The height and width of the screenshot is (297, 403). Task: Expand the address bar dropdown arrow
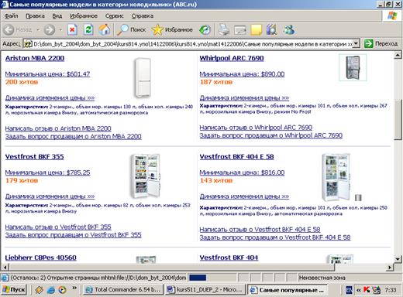(356, 44)
